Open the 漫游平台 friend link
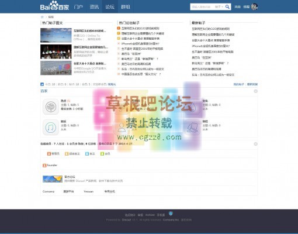298x234 pixels. point(68,191)
